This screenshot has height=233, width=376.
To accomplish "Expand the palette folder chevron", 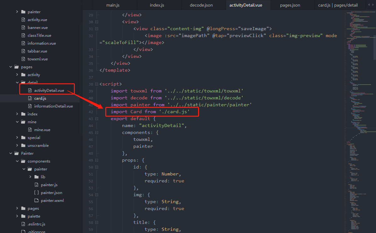I will click(17, 216).
